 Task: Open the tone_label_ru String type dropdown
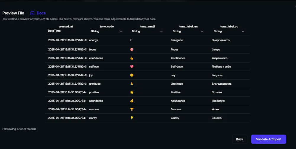pos(229,31)
